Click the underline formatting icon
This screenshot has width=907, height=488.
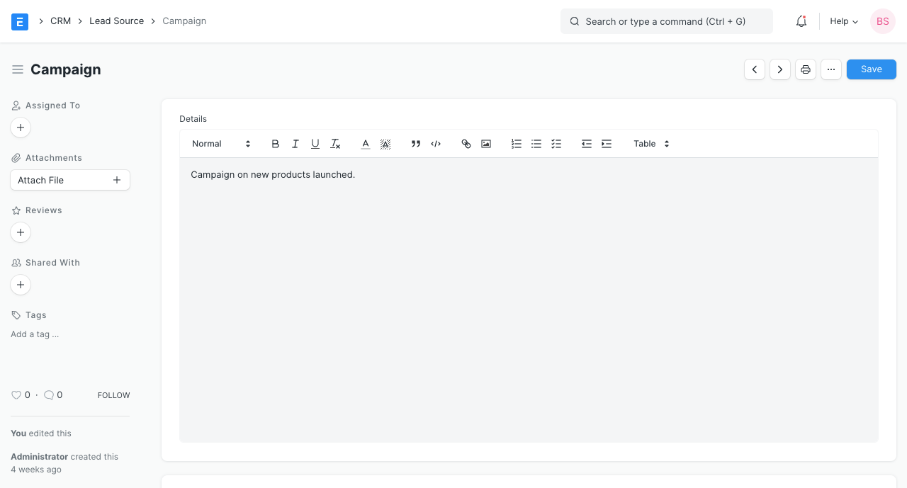[315, 144]
